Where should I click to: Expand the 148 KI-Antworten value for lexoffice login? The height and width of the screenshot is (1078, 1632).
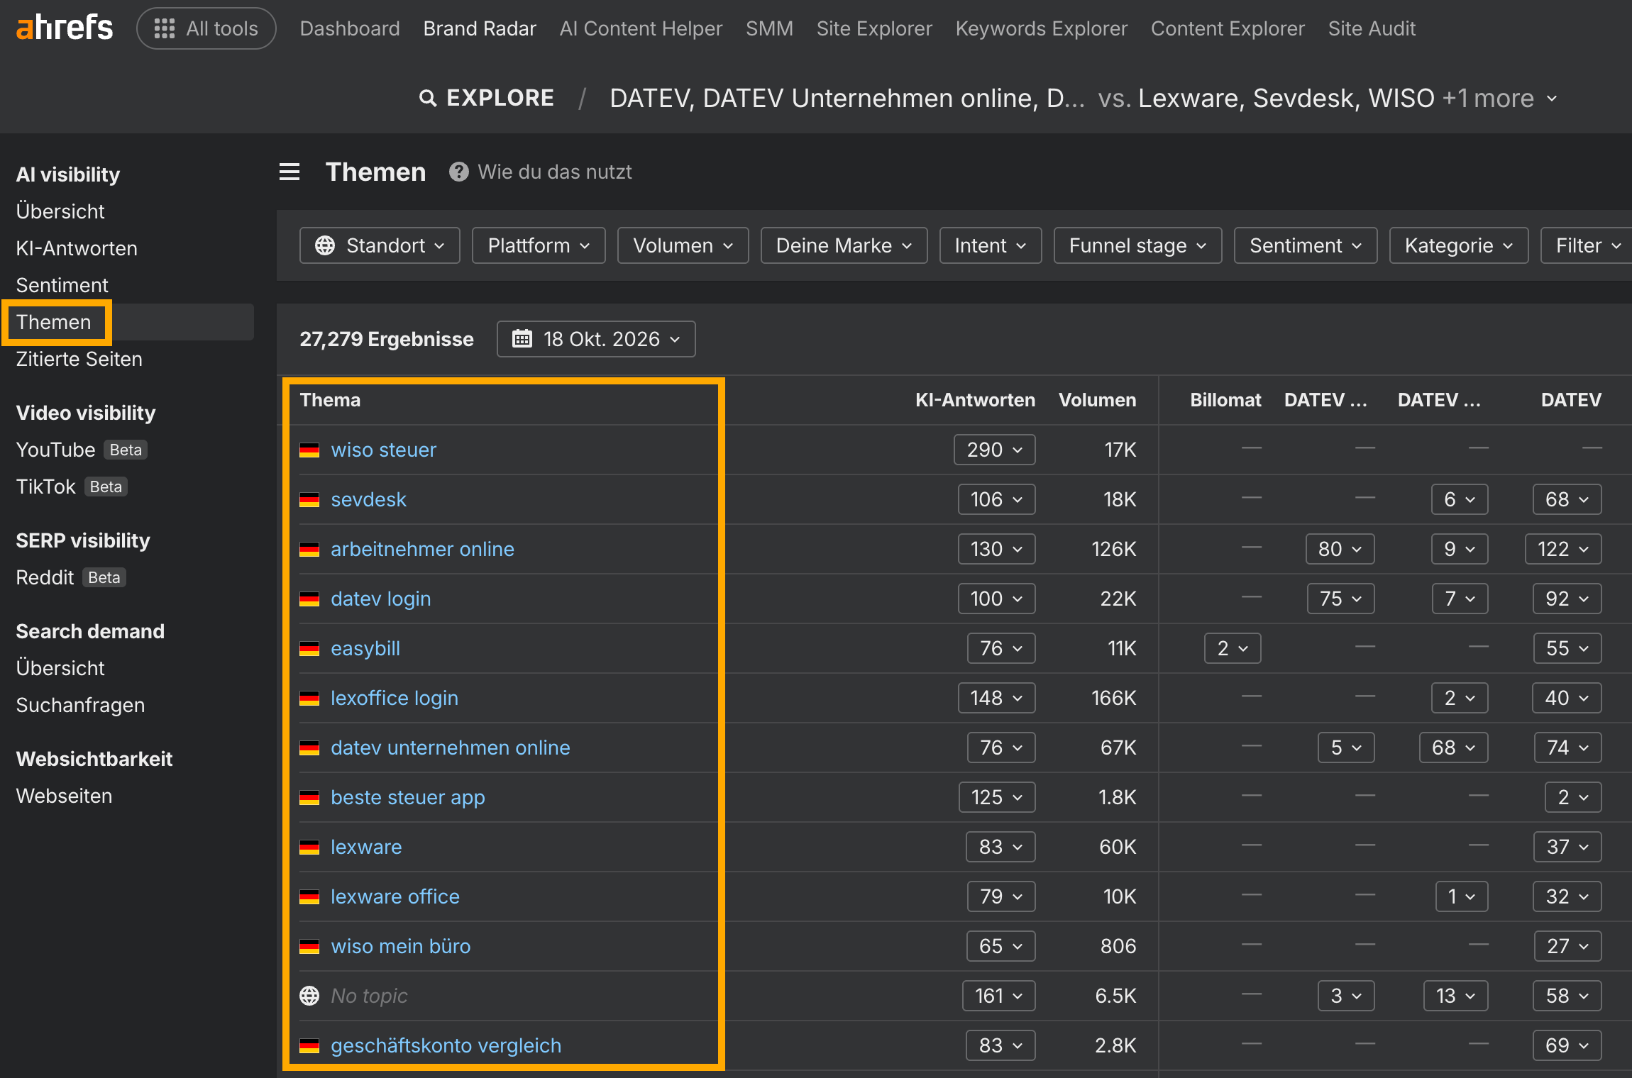point(996,698)
